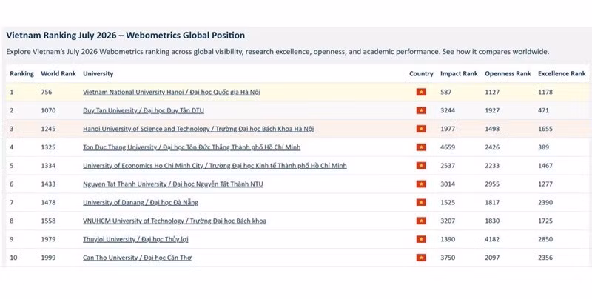This screenshot has height=299, width=592.
Task: Select excellence rank value 389
Action: [544, 147]
